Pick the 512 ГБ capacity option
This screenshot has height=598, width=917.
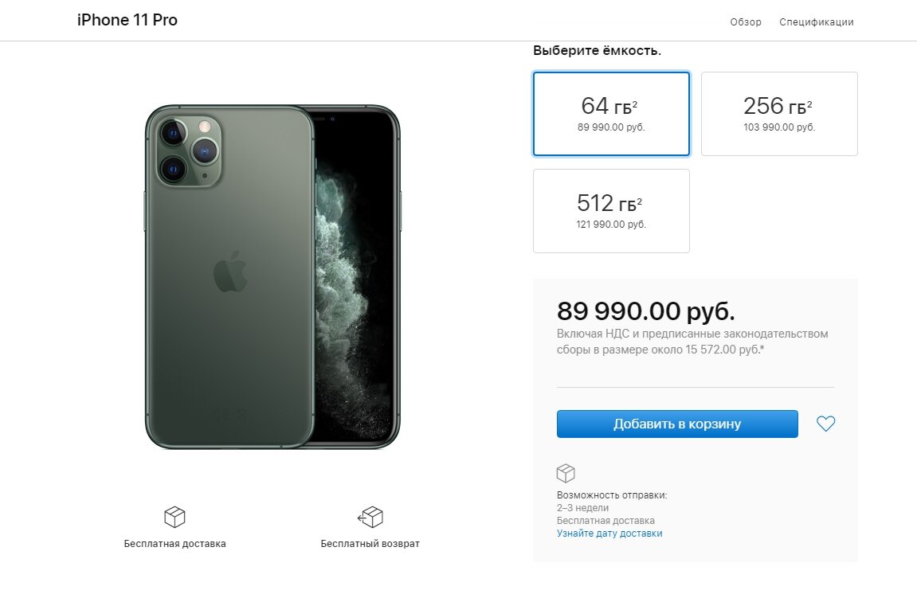[611, 211]
